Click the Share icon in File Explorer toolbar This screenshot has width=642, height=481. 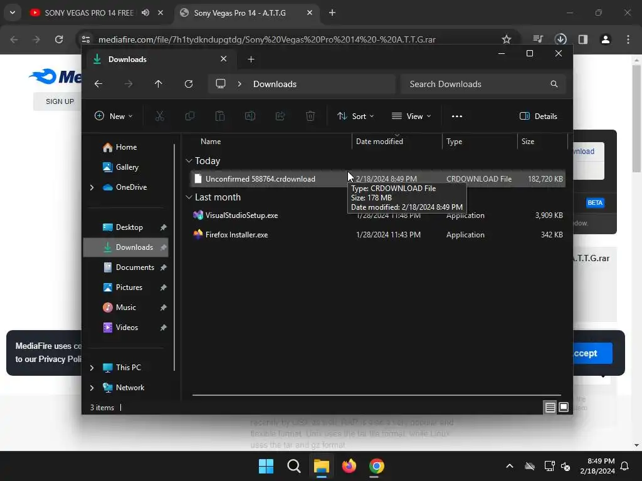[280, 116]
